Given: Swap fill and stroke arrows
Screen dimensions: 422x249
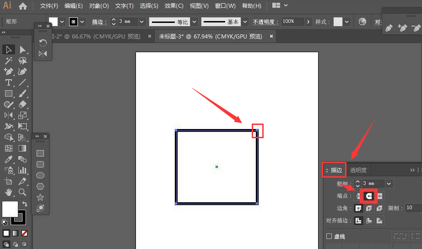Looking at the screenshot, I should tap(25, 204).
